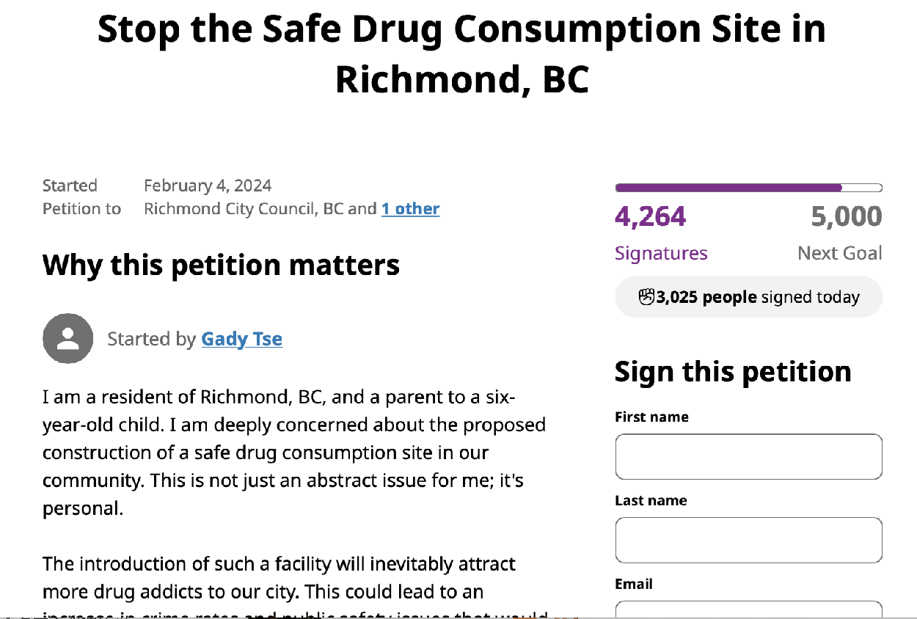Click the "3,025 people signed today" pill
This screenshot has height=619, width=917.
(748, 297)
